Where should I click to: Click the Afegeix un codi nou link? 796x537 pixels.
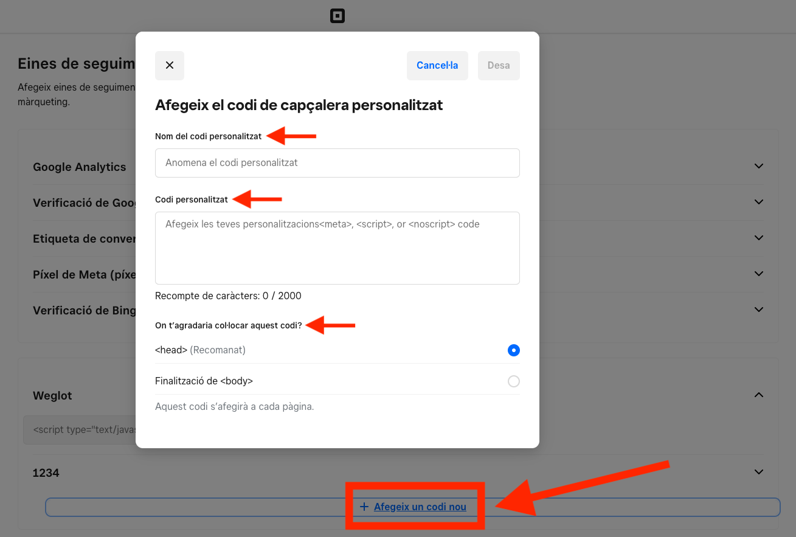420,507
